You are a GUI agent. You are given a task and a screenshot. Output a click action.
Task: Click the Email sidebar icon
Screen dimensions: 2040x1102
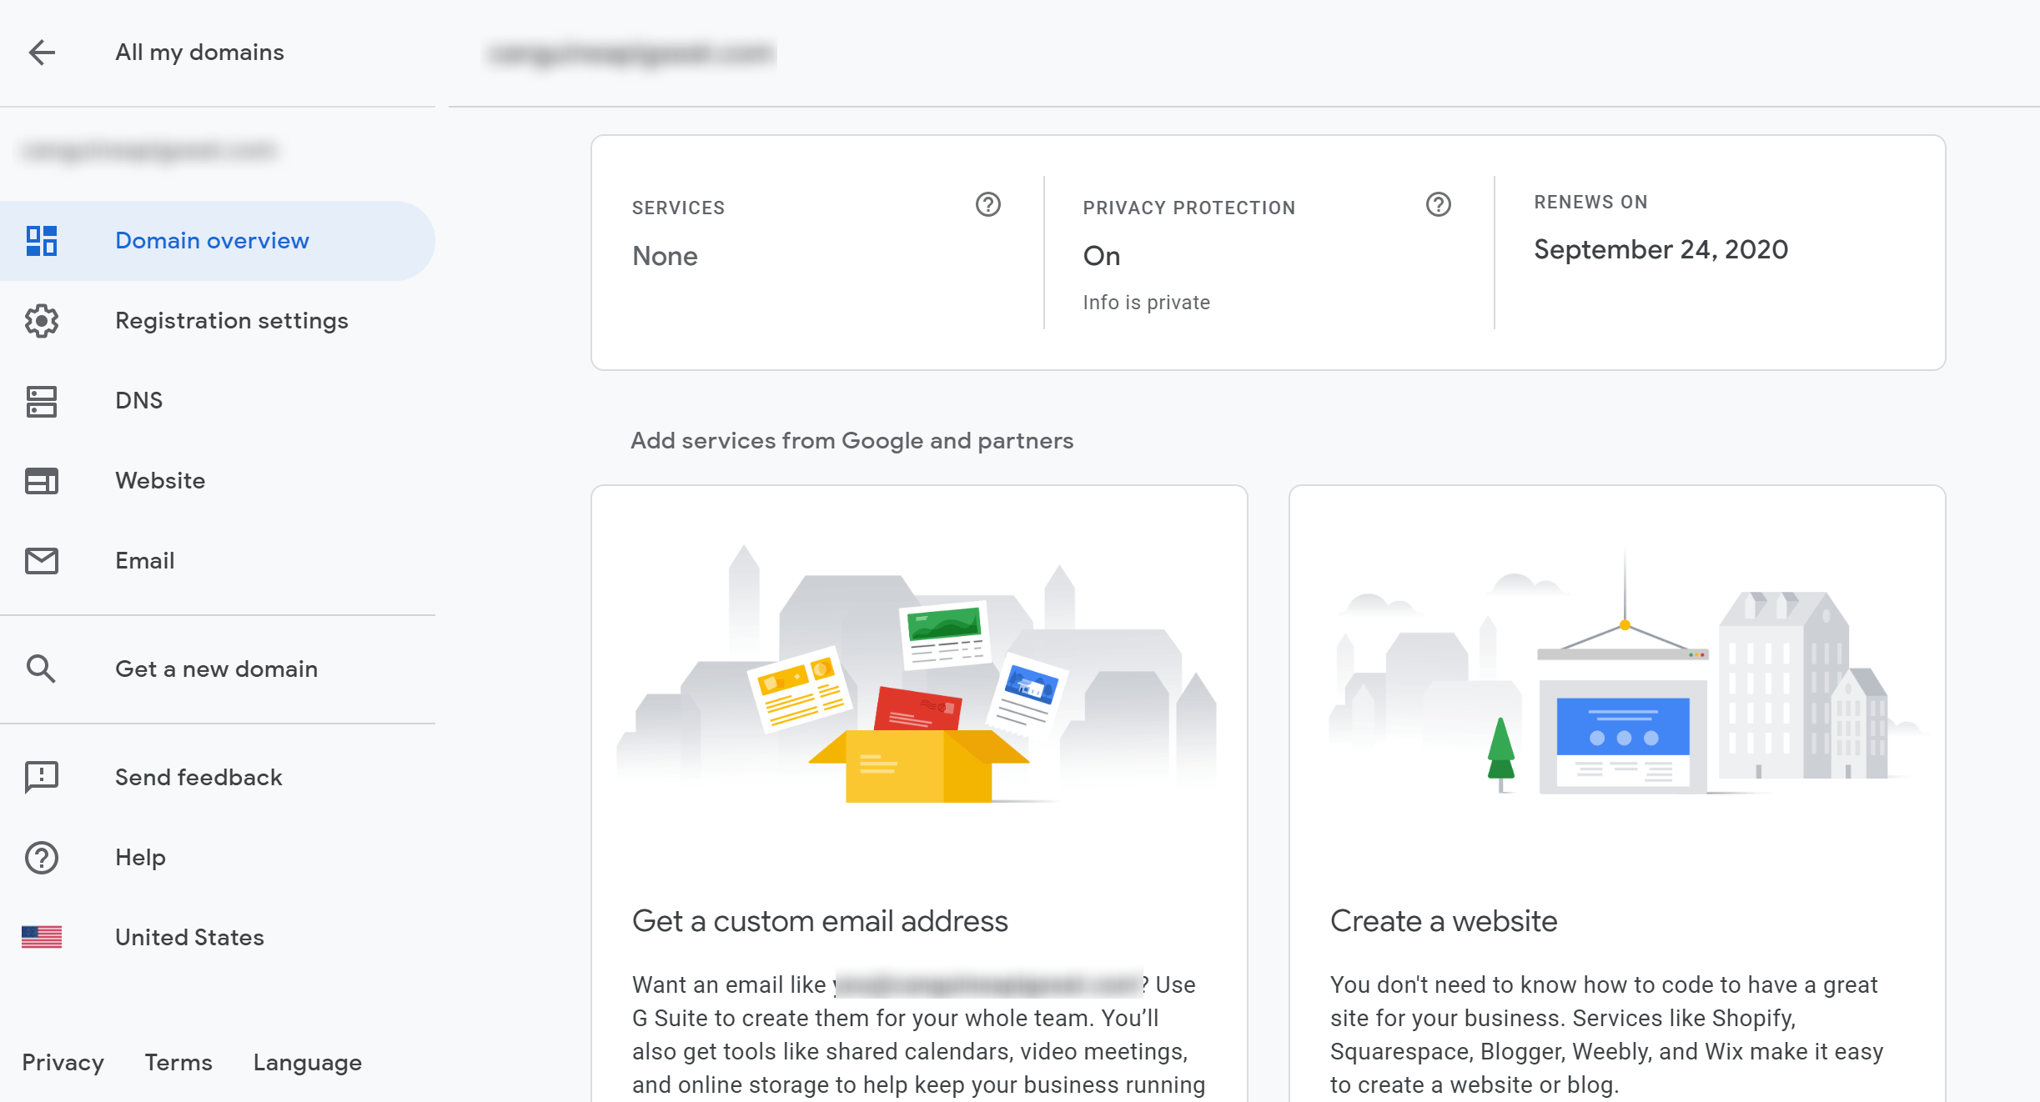tap(42, 560)
